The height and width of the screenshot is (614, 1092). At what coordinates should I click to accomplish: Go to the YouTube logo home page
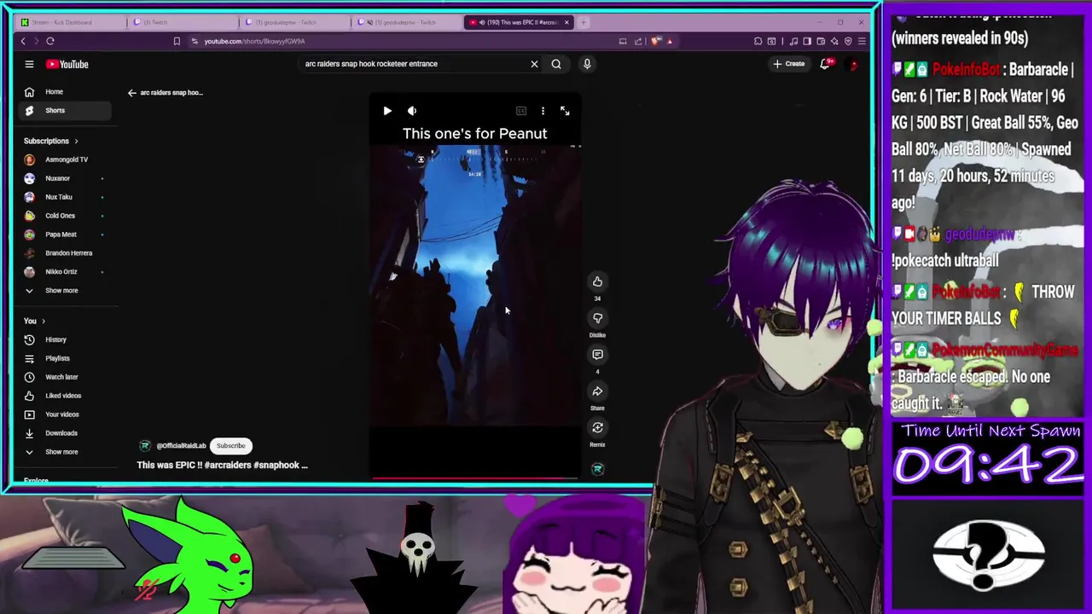click(x=67, y=64)
